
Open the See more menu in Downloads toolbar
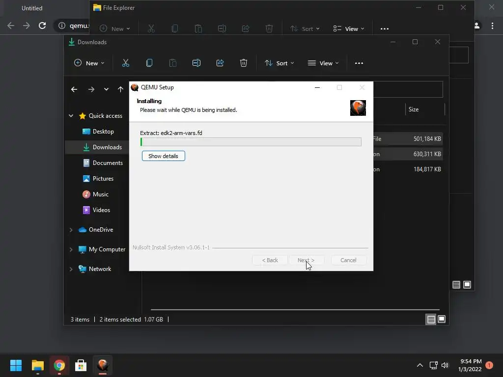[x=359, y=63]
